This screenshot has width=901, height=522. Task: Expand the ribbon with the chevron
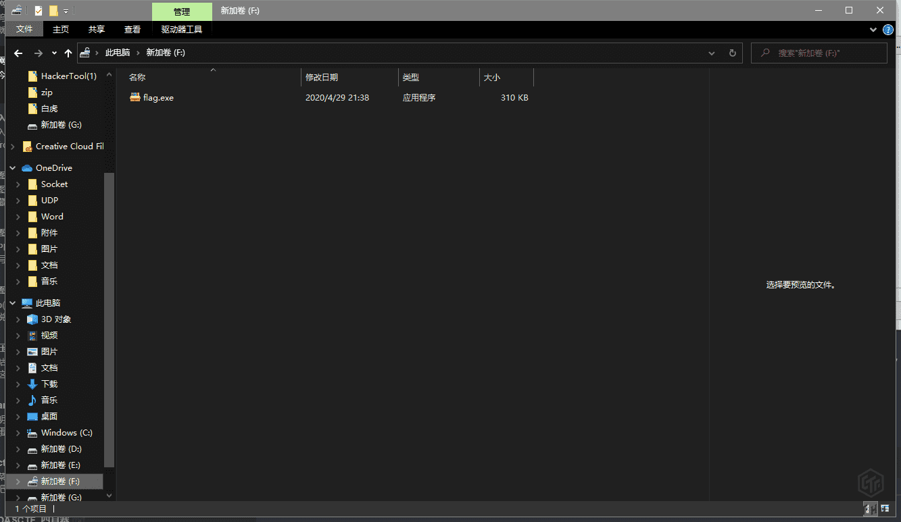[873, 30]
